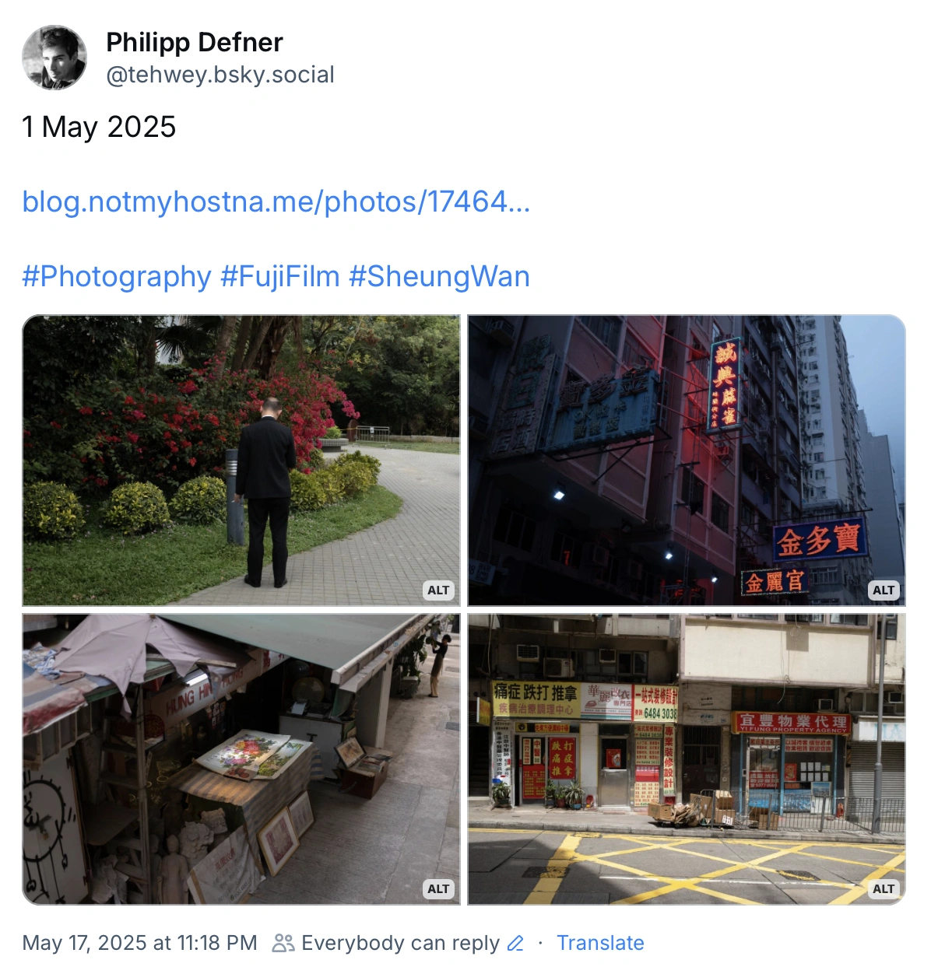Open the #Photography hashtag

pos(117,276)
